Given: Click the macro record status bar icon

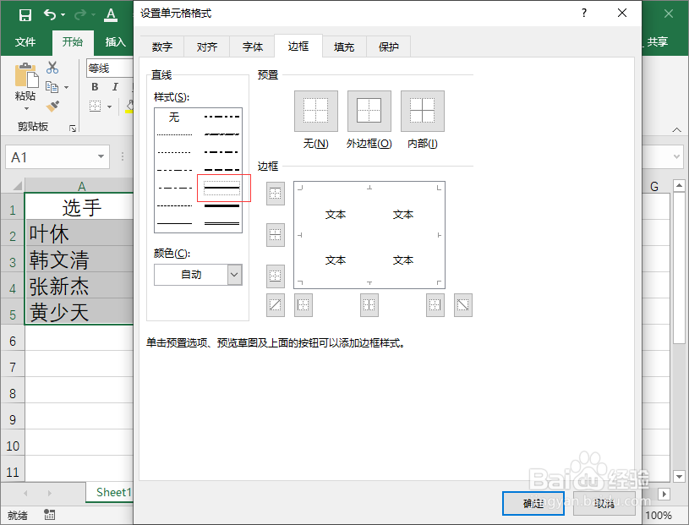Looking at the screenshot, I should pyautogui.click(x=50, y=515).
